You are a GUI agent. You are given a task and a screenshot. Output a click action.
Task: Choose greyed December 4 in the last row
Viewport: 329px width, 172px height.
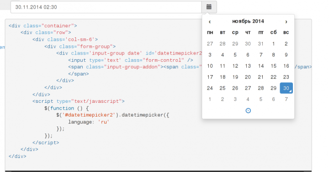[248, 99]
